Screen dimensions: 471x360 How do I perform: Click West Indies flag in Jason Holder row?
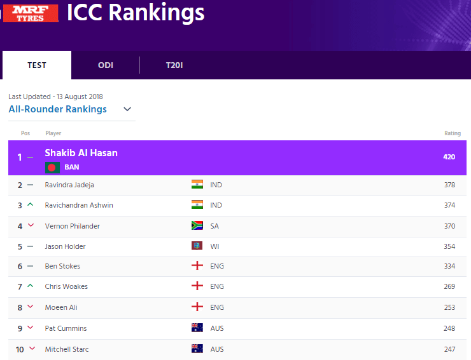coord(197,246)
